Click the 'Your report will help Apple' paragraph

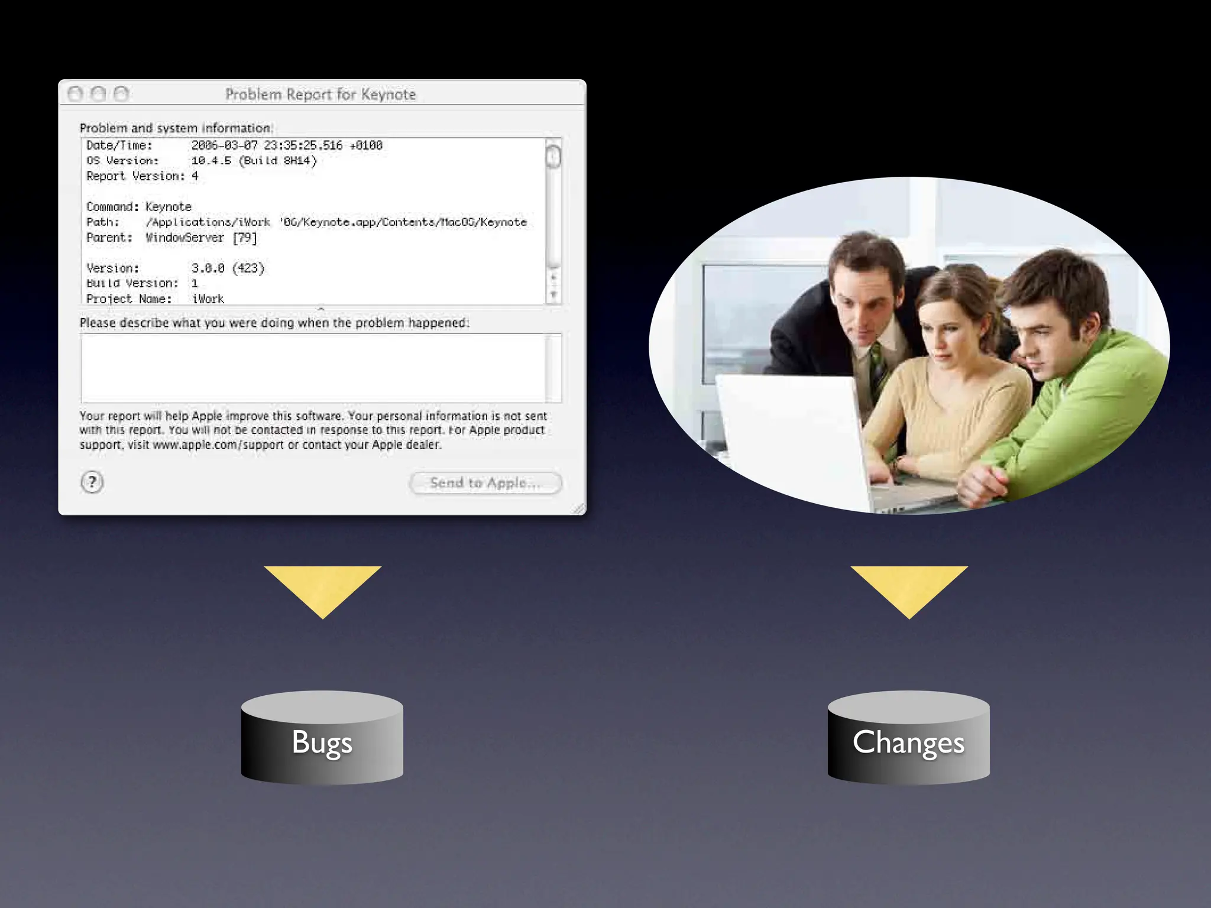(313, 430)
